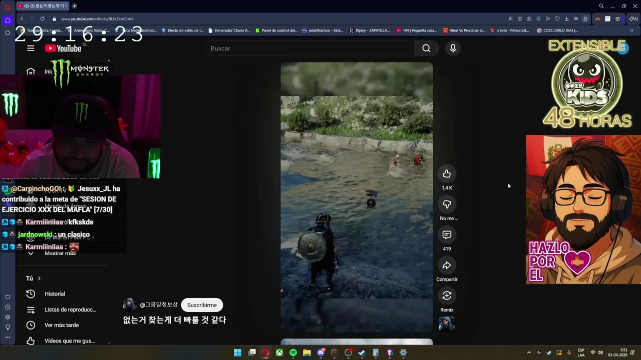Open the Alien Vs Predator bookmark
The image size is (641, 360).
click(x=464, y=30)
